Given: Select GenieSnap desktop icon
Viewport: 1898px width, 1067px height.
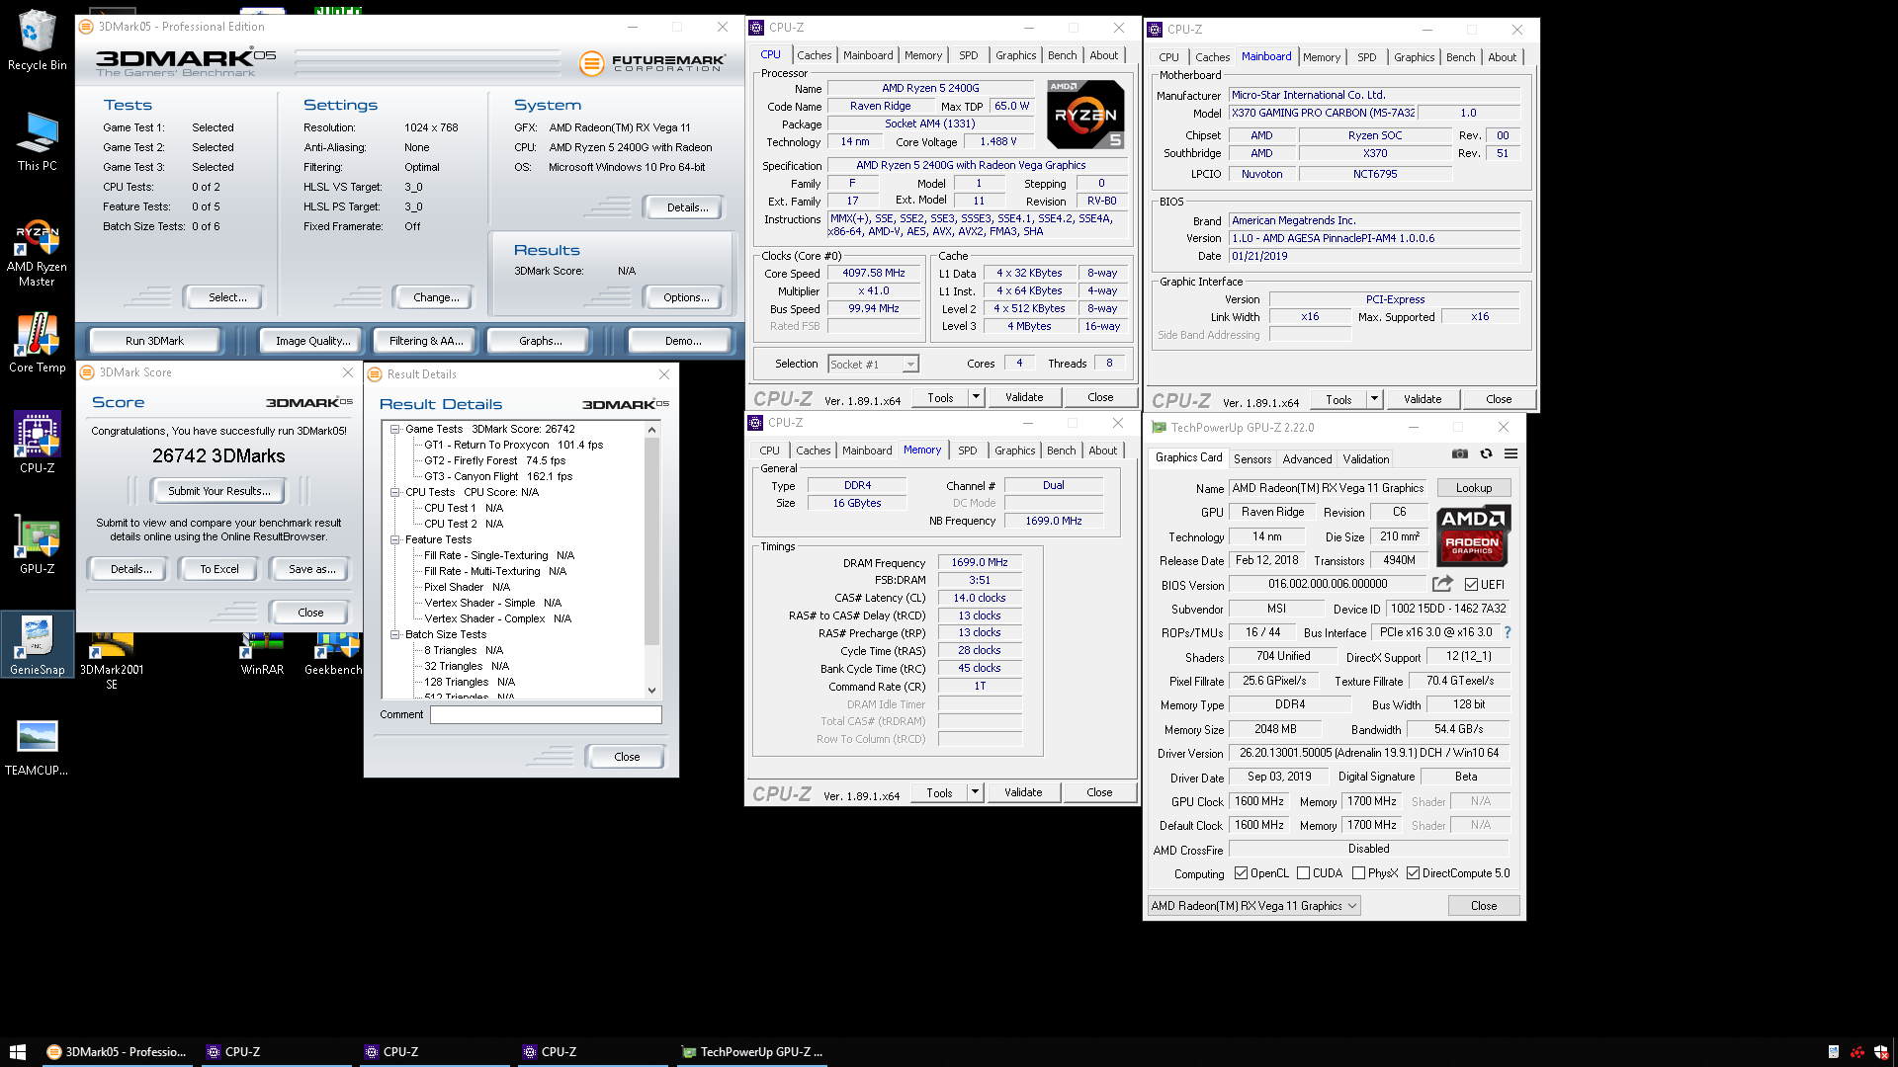Looking at the screenshot, I should click(x=37, y=644).
